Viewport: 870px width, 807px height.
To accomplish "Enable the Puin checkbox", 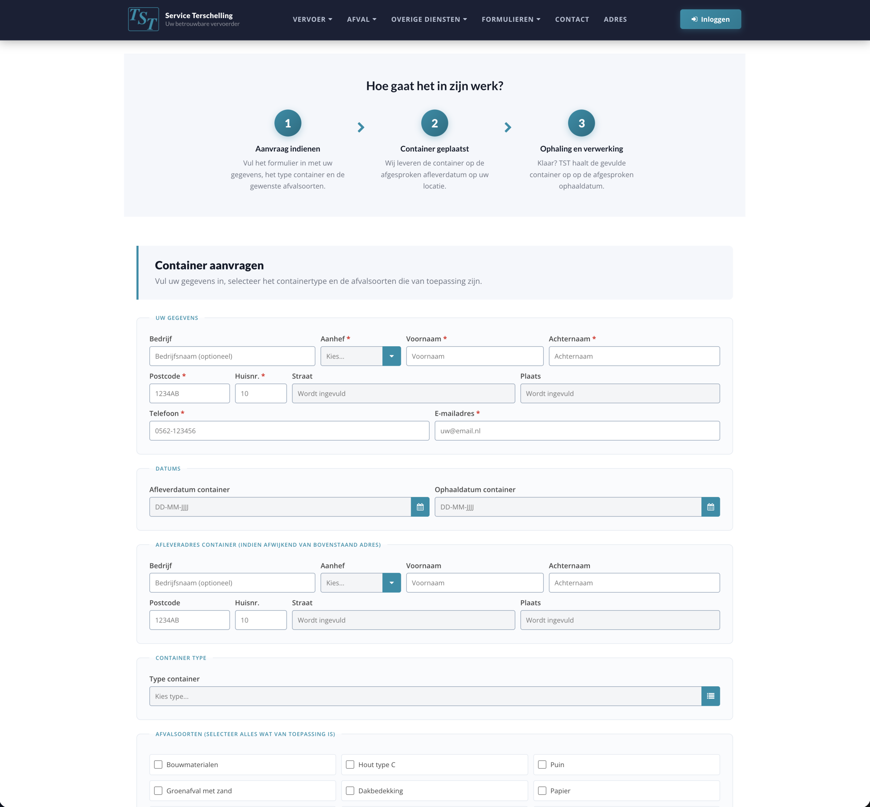I will pyautogui.click(x=542, y=765).
